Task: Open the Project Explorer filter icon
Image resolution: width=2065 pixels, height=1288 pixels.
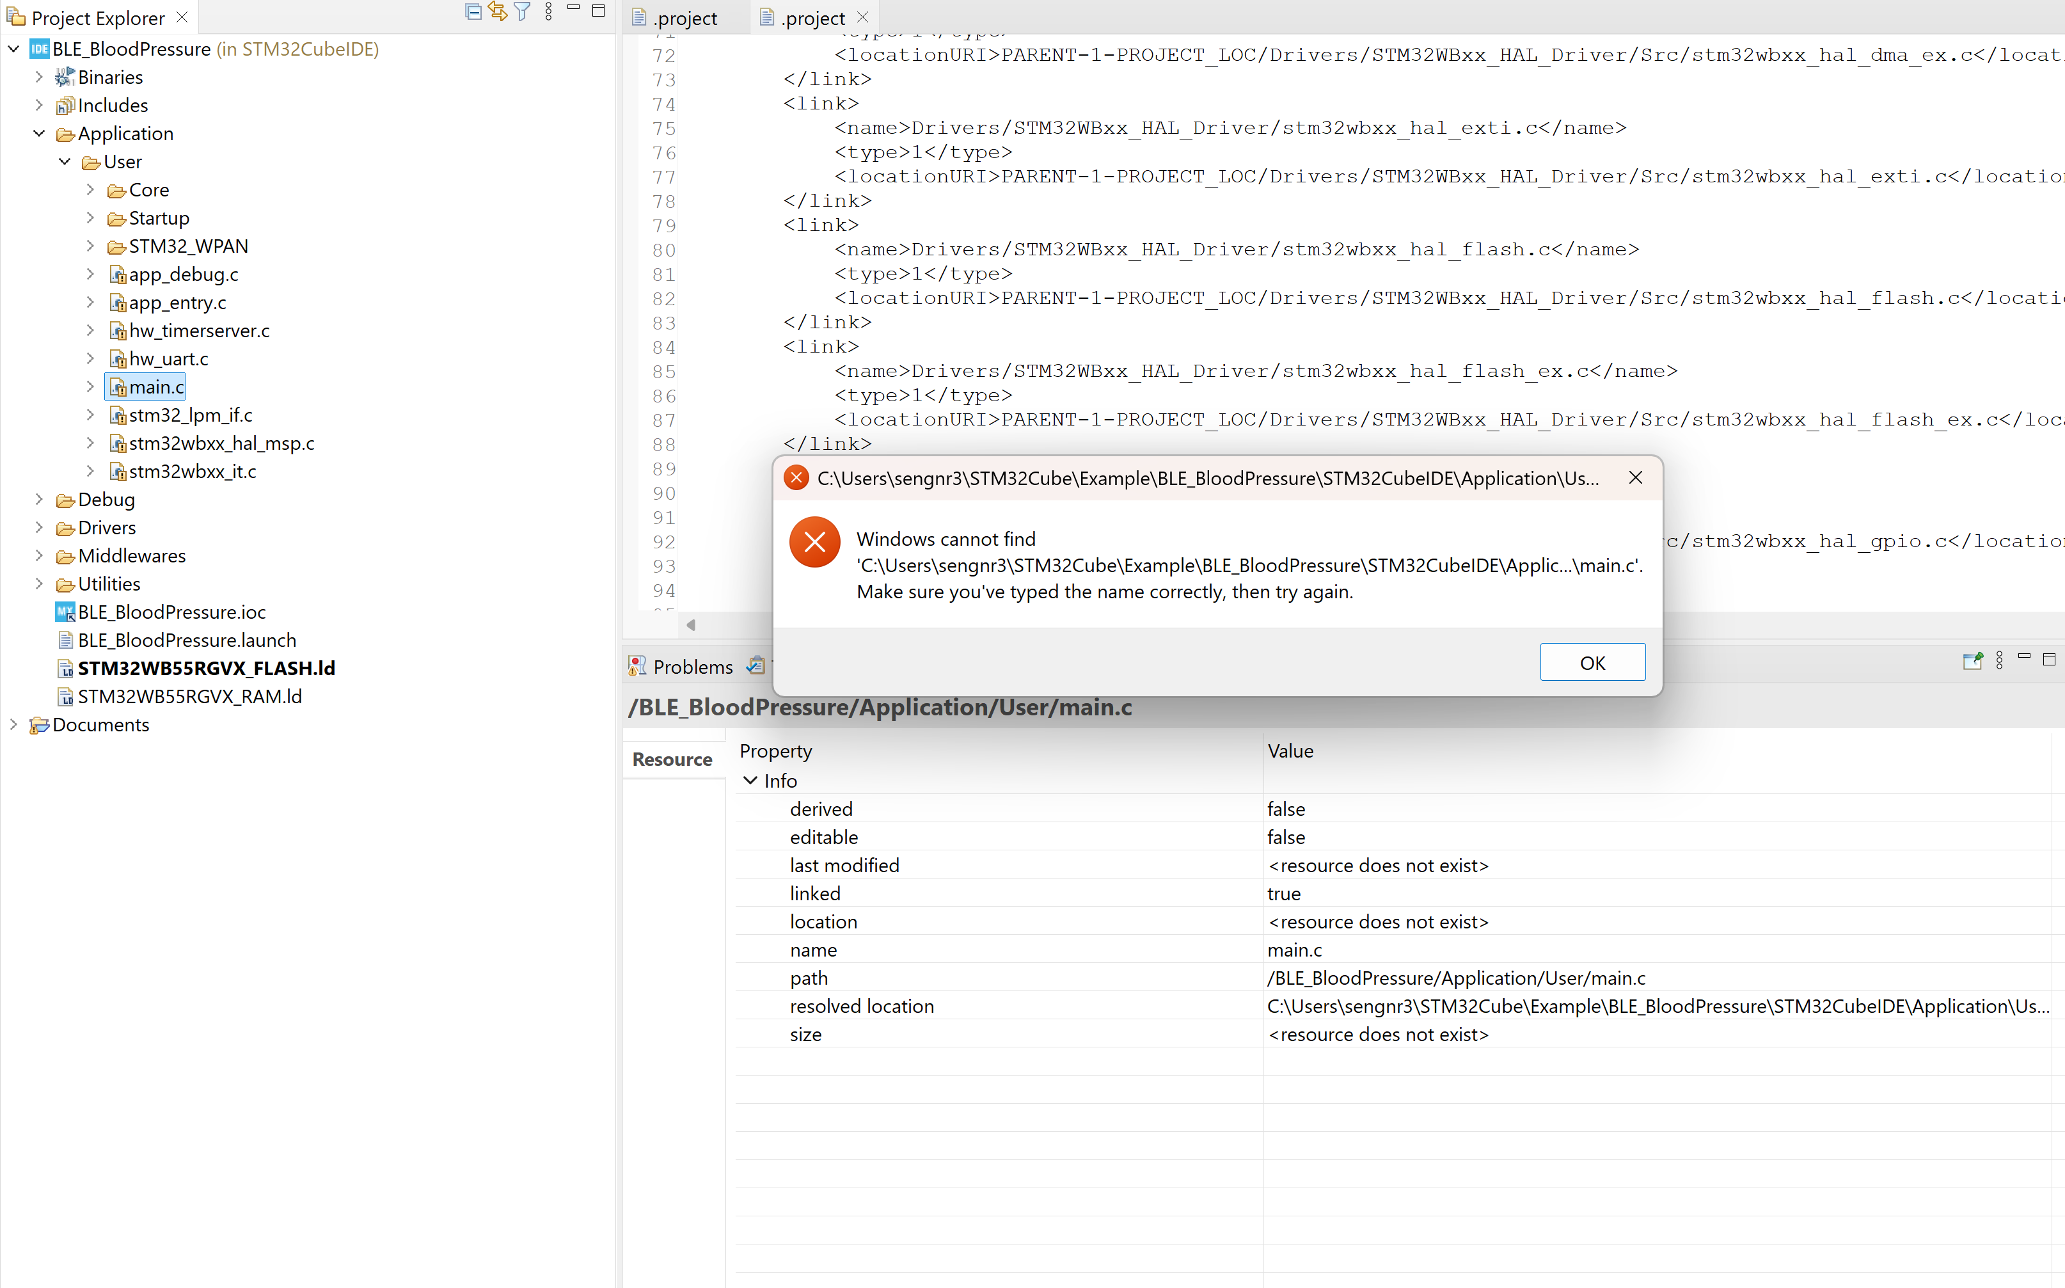Action: coord(523,12)
